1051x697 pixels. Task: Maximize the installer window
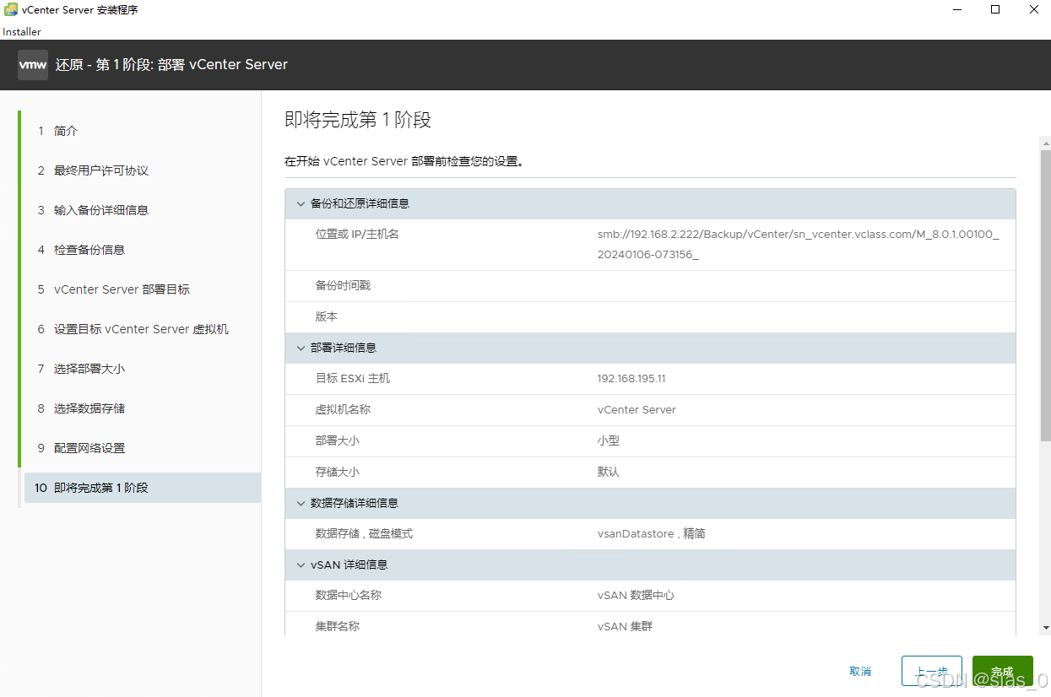point(995,10)
